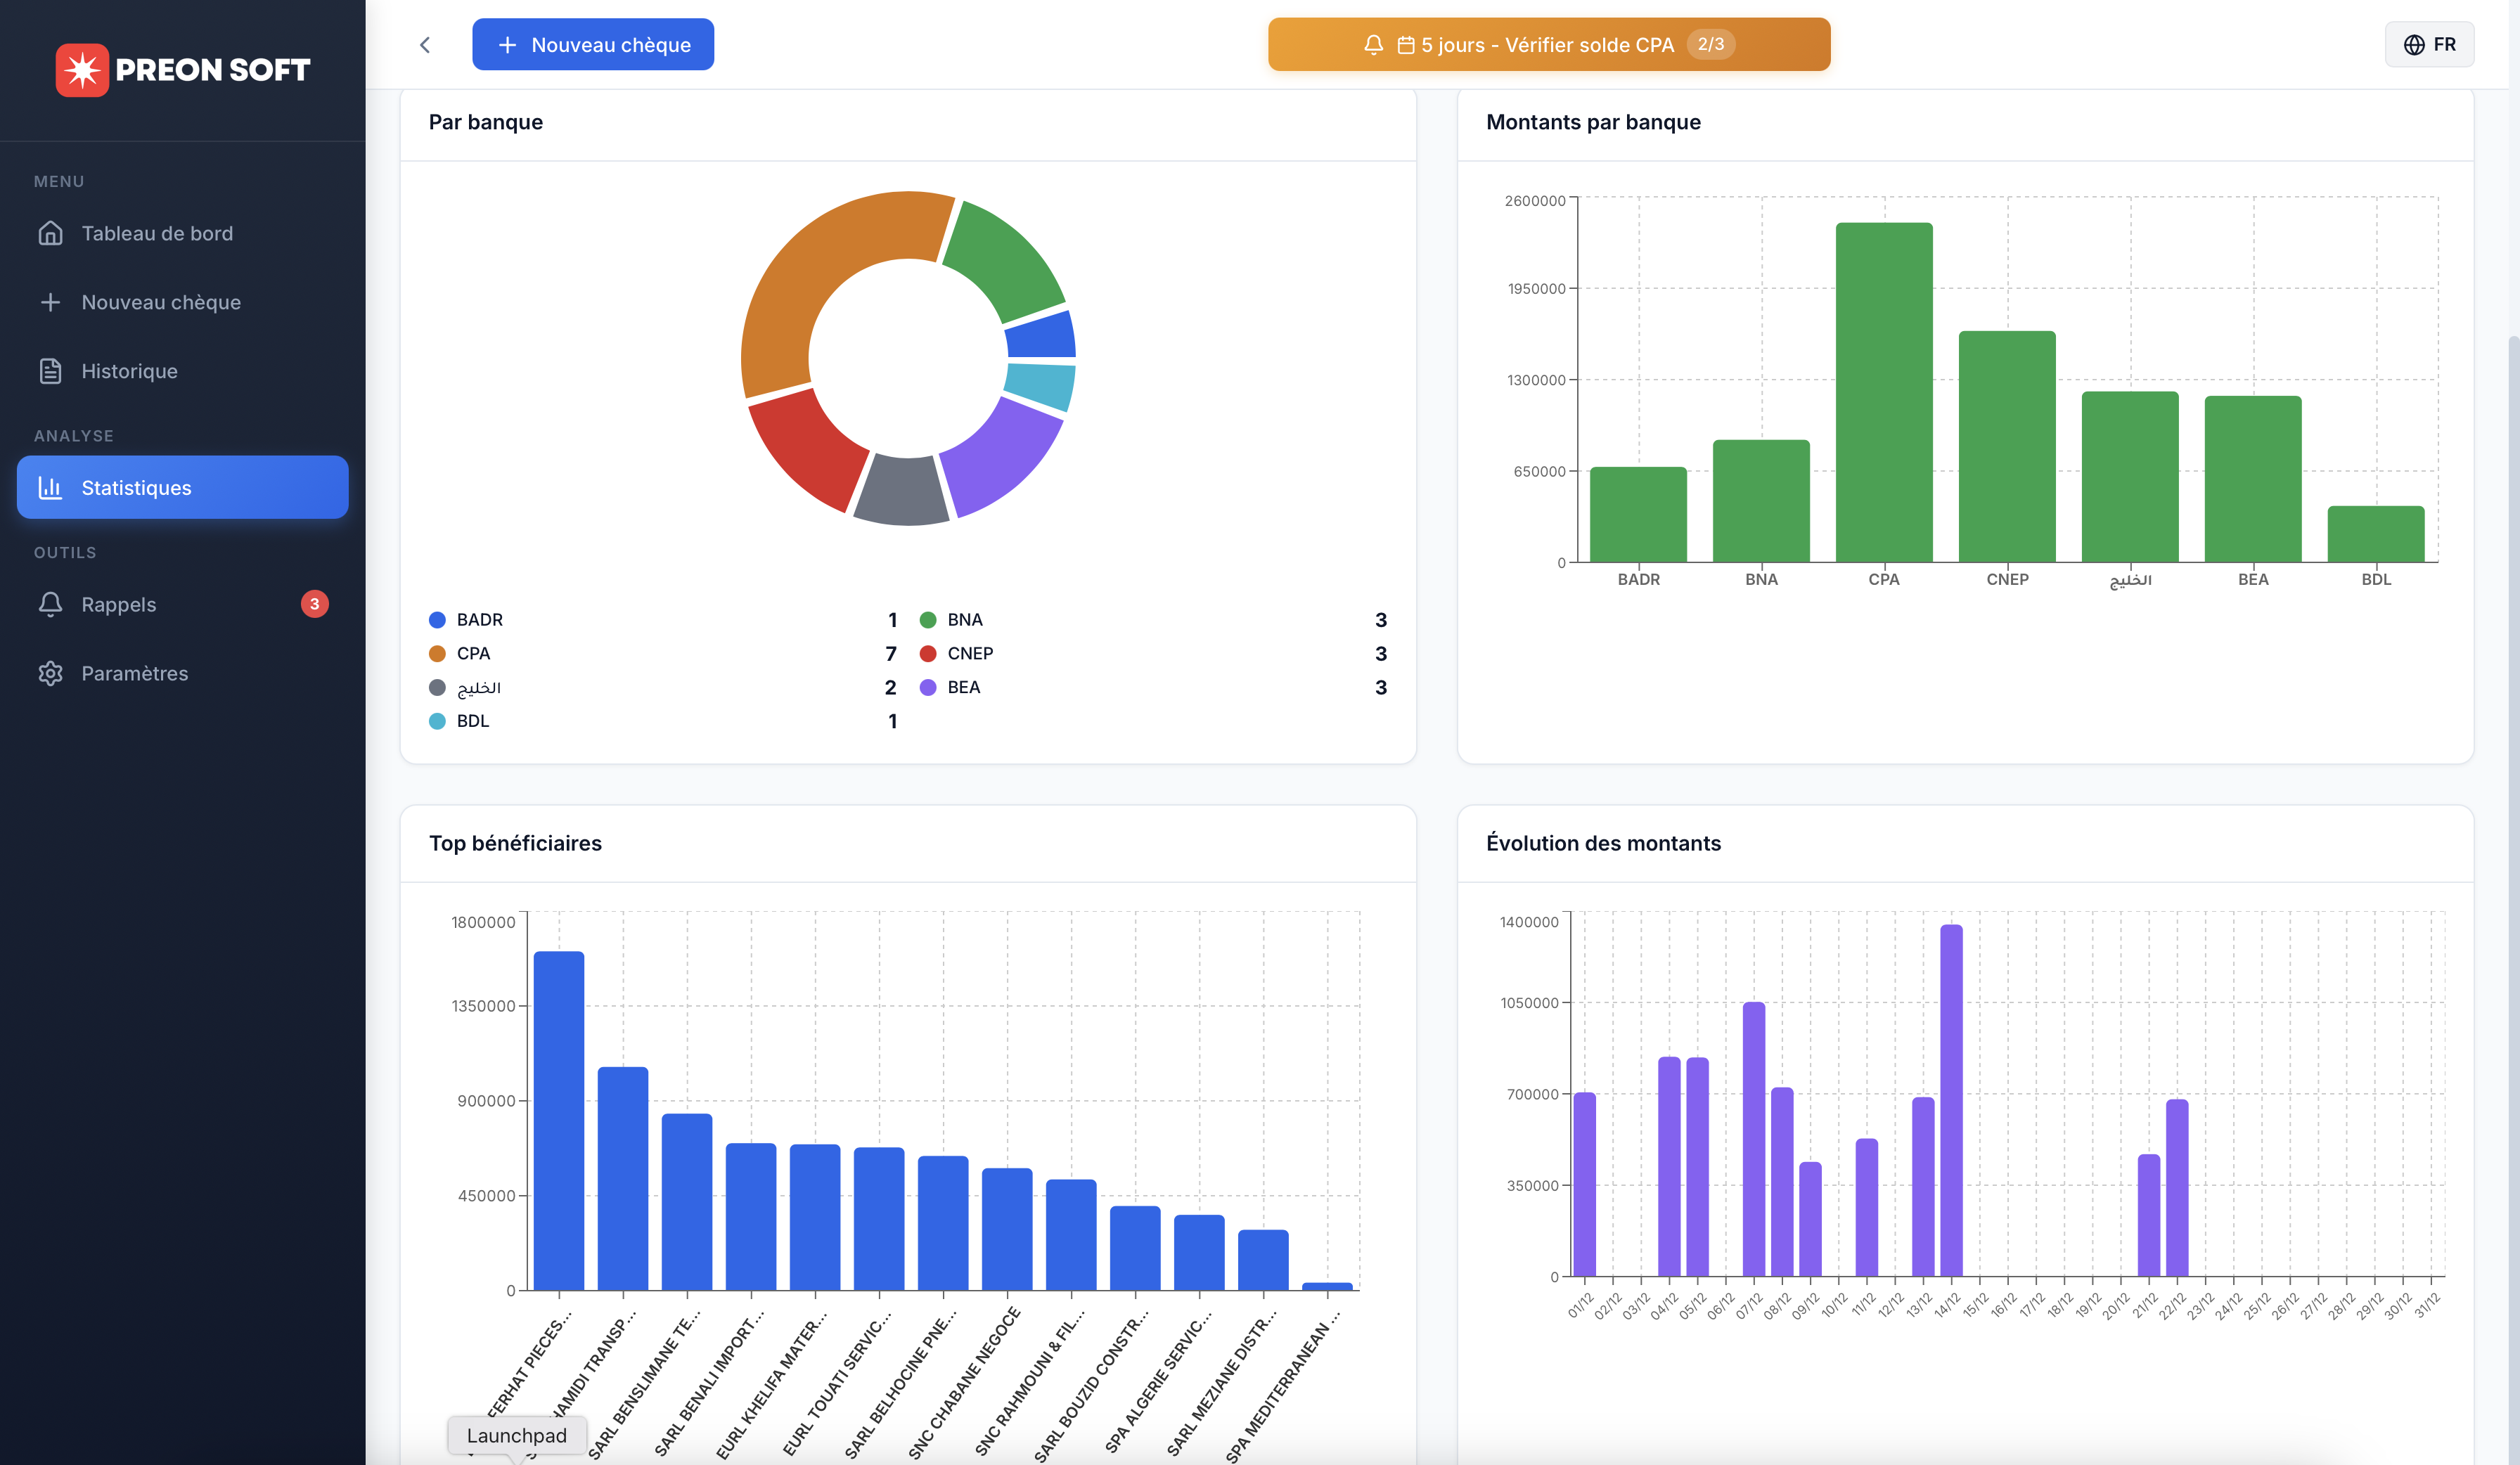Click the plus icon in sidebar Nouveau chèque

click(51, 302)
